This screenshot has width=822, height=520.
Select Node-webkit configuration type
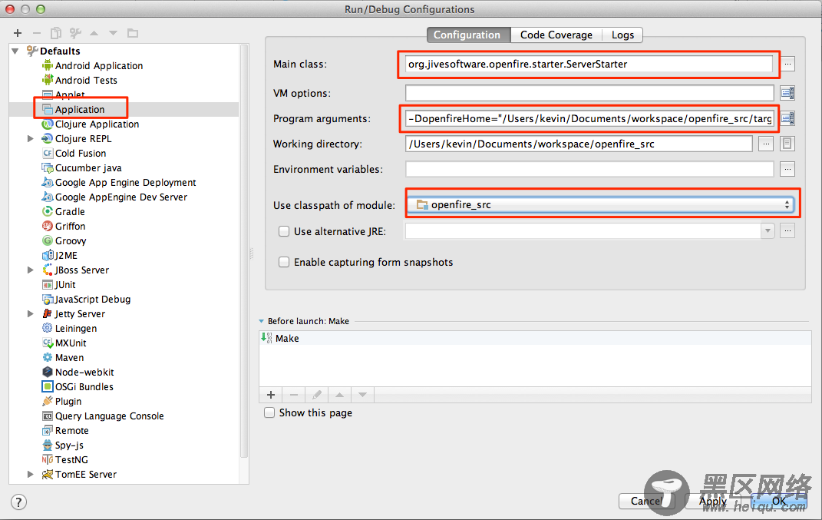(84, 372)
